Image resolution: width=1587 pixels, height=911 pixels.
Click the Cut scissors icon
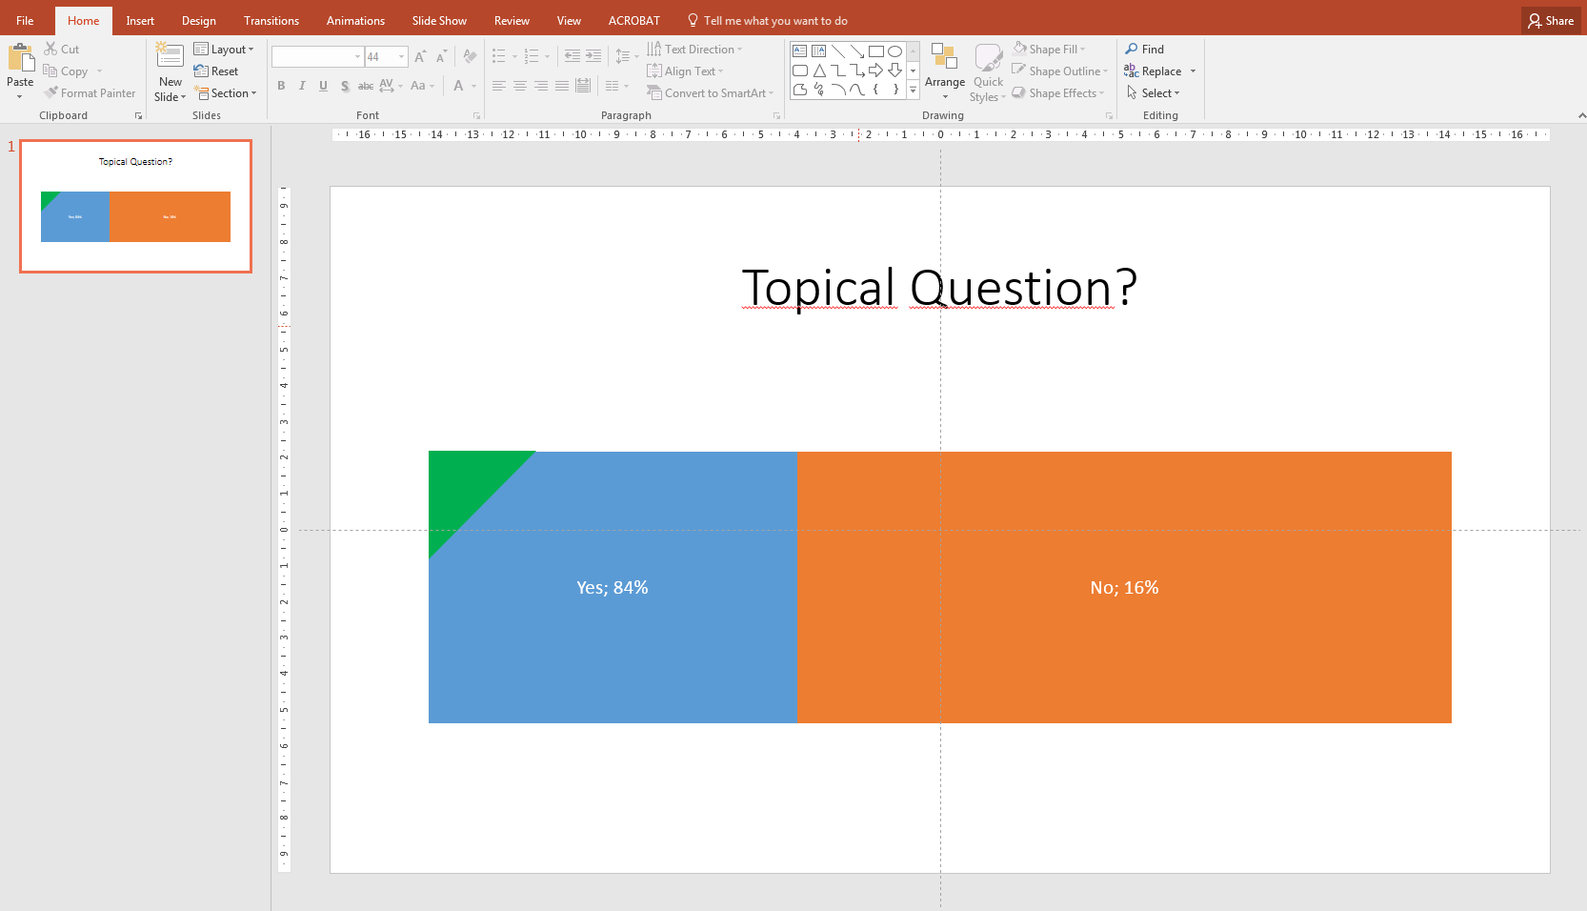51,49
